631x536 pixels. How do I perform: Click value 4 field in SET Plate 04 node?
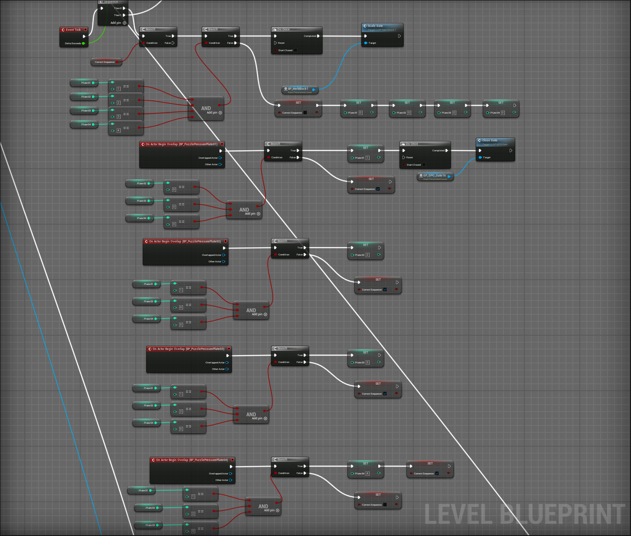click(x=367, y=474)
